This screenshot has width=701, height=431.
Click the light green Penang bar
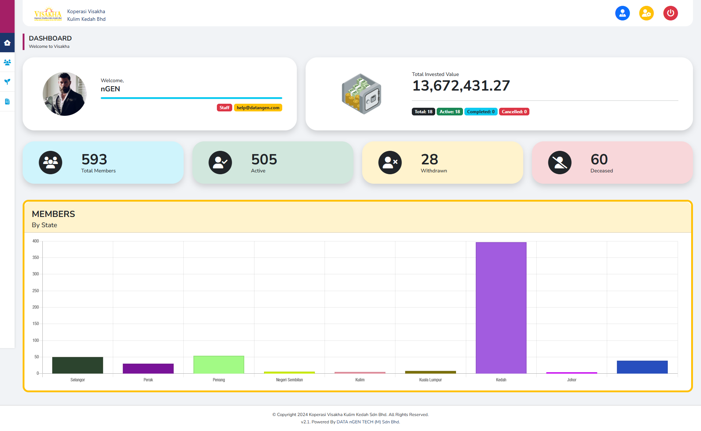pos(219,365)
